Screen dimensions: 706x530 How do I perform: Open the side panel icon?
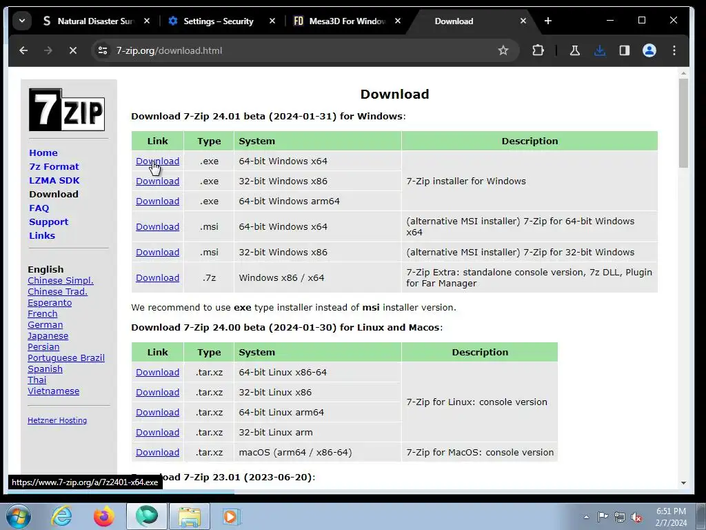tap(624, 50)
